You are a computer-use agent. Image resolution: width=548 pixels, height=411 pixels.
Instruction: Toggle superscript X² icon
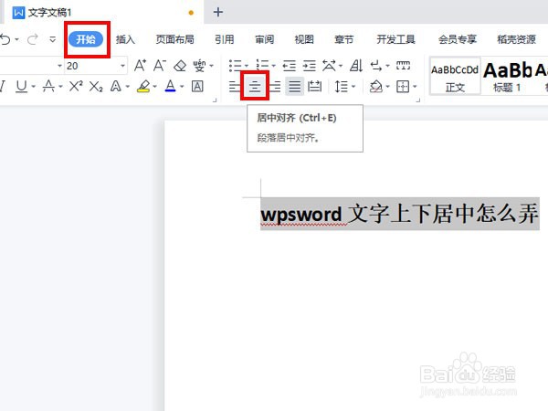76,86
